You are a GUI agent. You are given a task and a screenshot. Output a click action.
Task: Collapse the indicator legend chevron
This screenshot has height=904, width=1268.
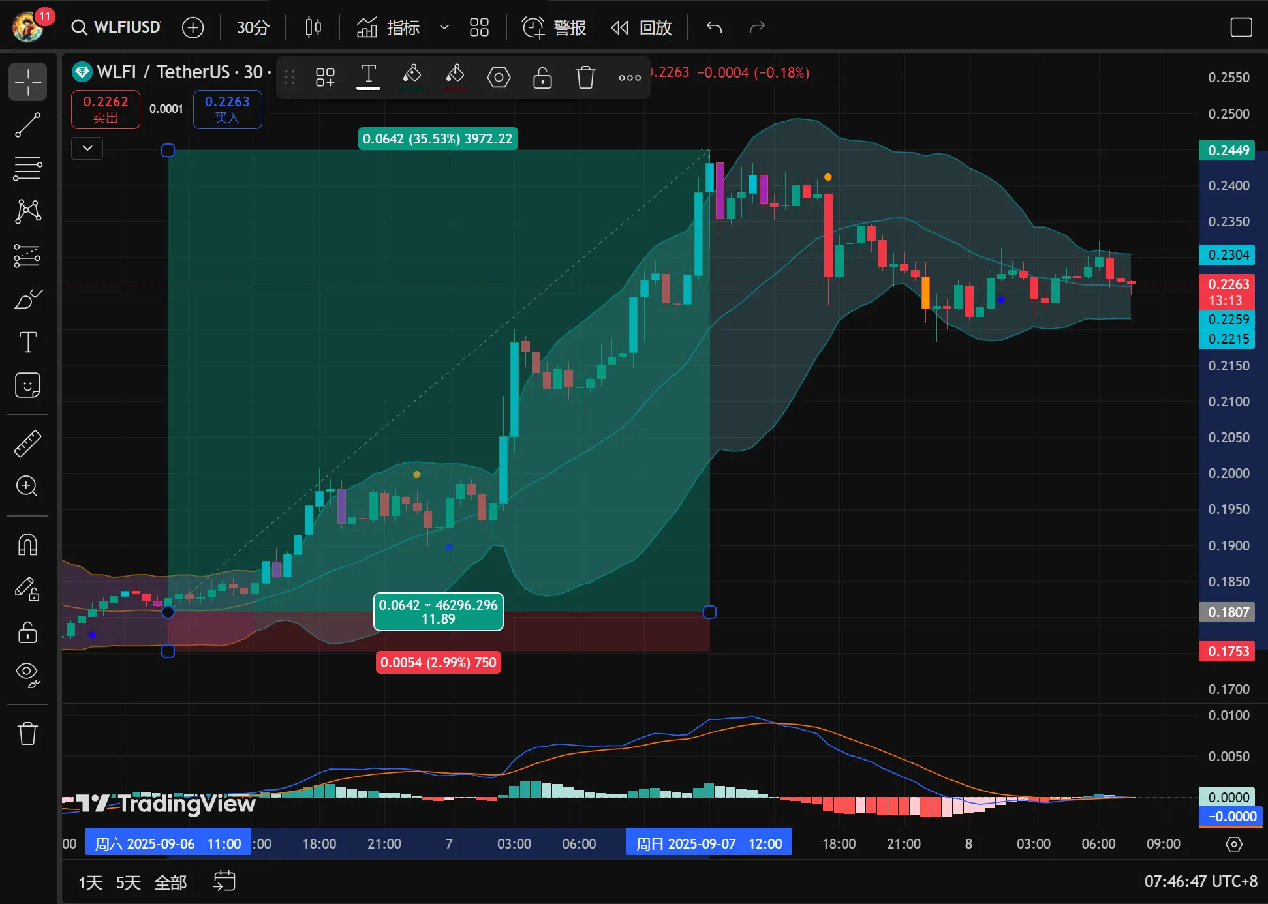[87, 148]
